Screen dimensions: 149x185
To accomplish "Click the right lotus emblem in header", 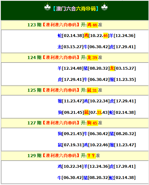I will click(x=104, y=7).
